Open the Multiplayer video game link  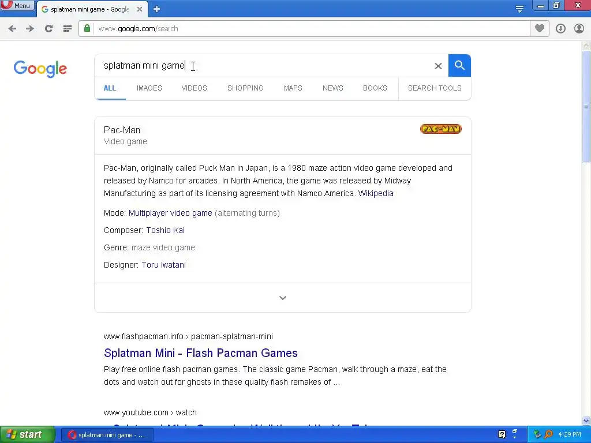click(170, 213)
